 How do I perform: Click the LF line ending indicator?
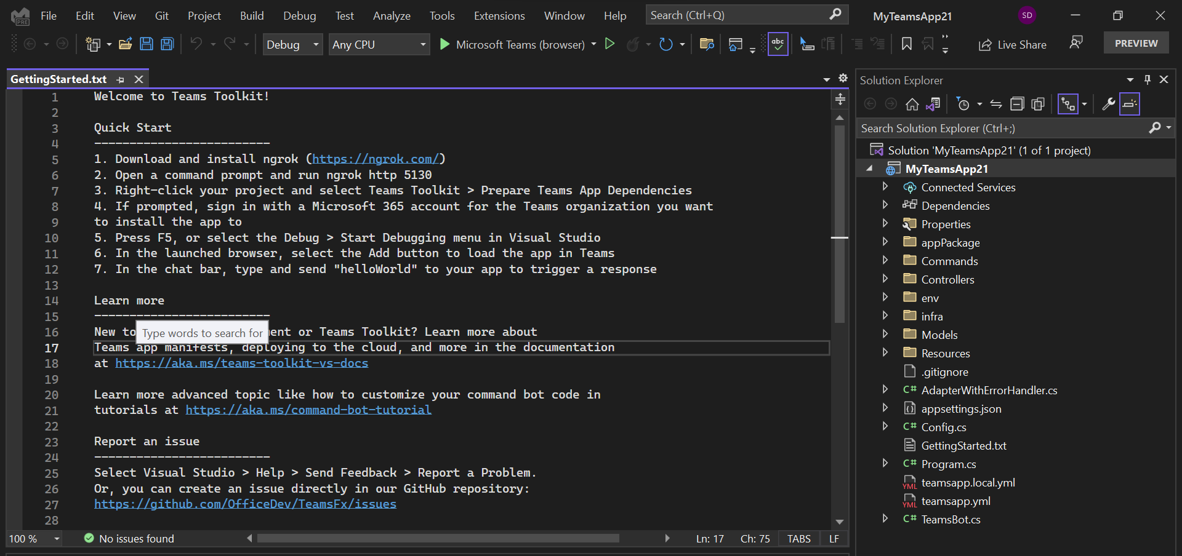(834, 539)
